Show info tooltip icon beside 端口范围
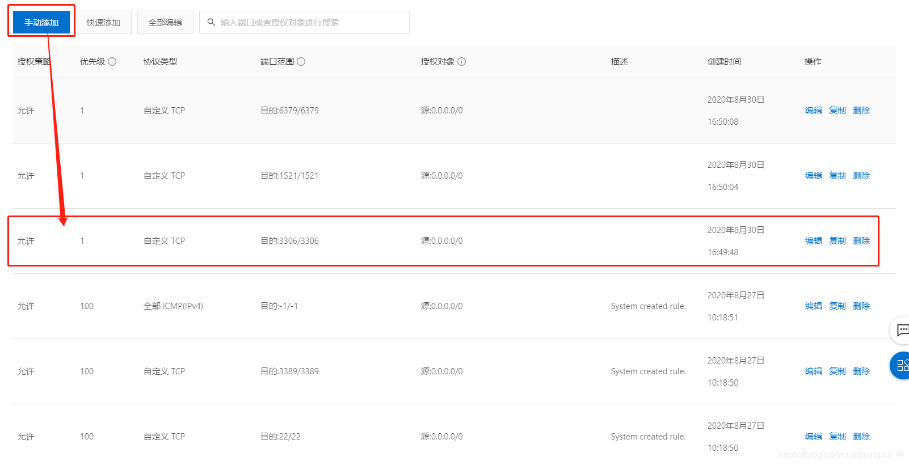Viewport: 909px width, 465px height. tap(301, 61)
